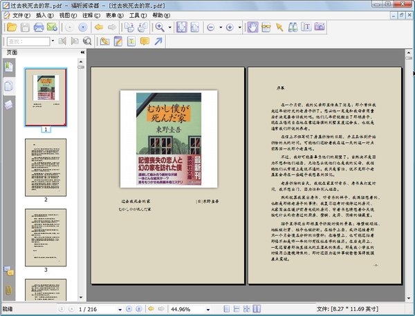Expand the find box dropdown arrow
The width and height of the screenshot is (415, 316).
[x=54, y=41]
